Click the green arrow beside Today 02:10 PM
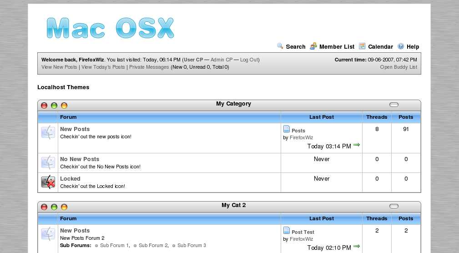This screenshot has height=253, width=459. click(x=357, y=247)
